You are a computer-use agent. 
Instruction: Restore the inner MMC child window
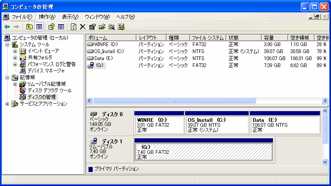coord(317,16)
